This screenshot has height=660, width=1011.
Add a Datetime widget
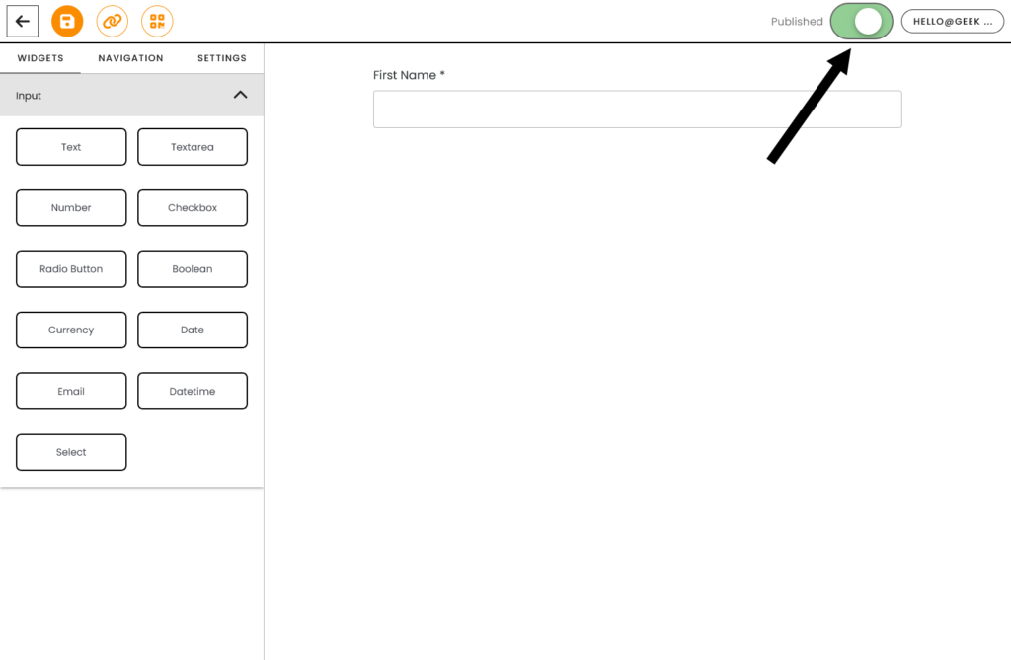tap(192, 392)
